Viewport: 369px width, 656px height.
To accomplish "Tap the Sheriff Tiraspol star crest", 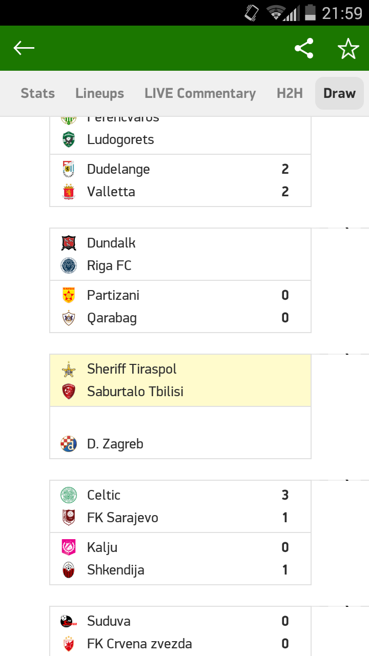I will click(x=69, y=369).
